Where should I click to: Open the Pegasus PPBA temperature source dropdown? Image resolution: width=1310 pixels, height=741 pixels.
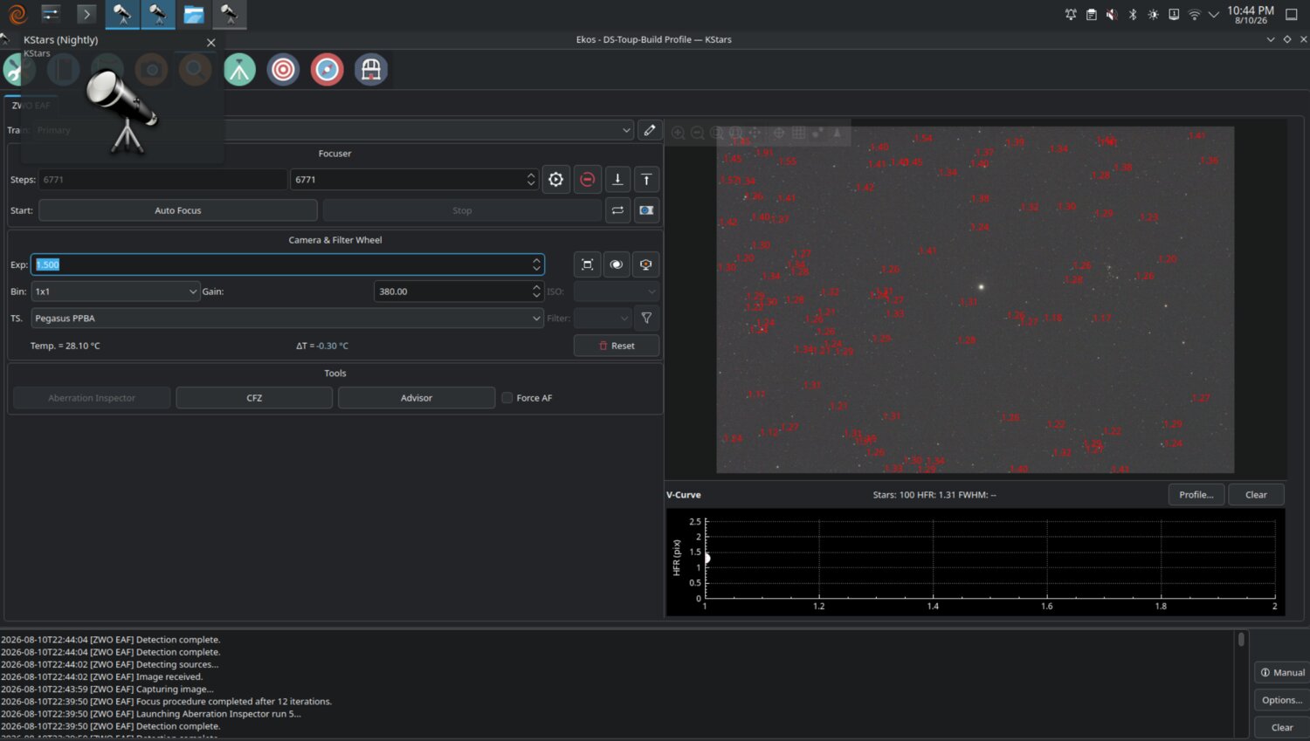tap(287, 319)
